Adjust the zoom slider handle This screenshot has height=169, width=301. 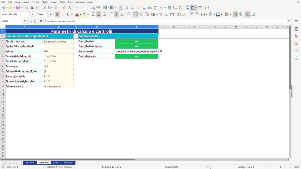pyautogui.click(x=281, y=167)
